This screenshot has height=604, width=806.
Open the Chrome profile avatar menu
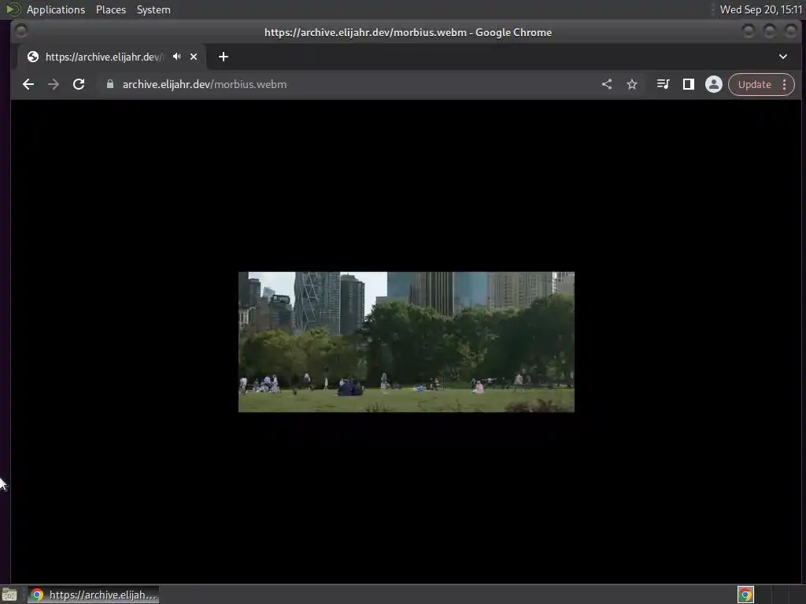point(713,84)
